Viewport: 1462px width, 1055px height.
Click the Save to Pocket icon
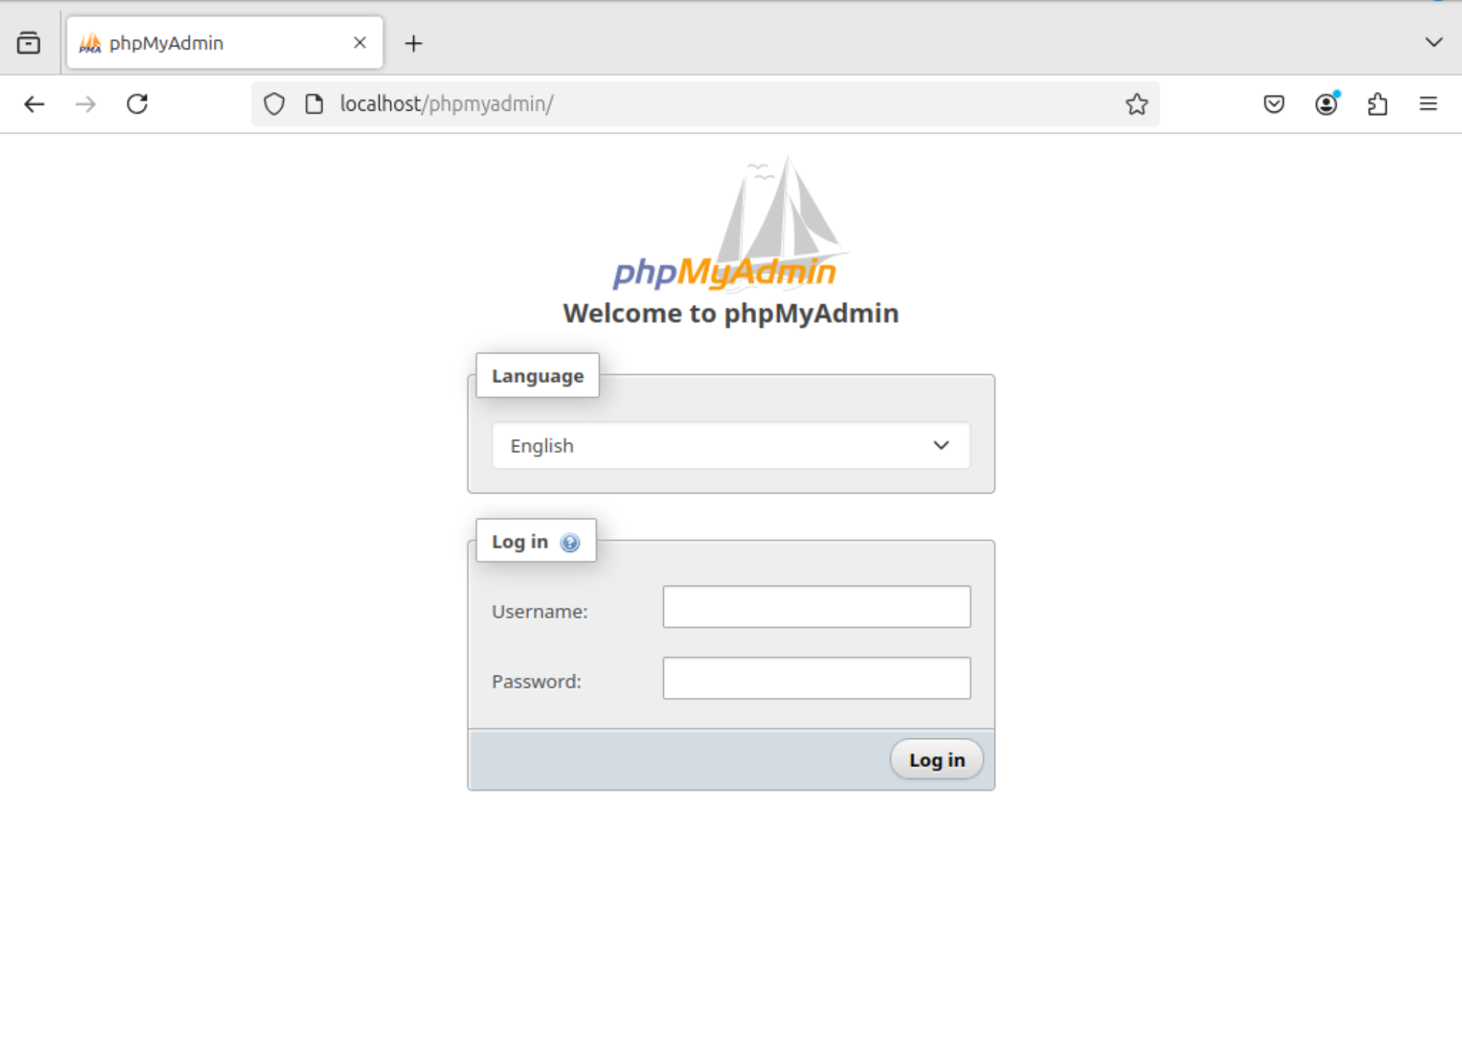tap(1272, 104)
